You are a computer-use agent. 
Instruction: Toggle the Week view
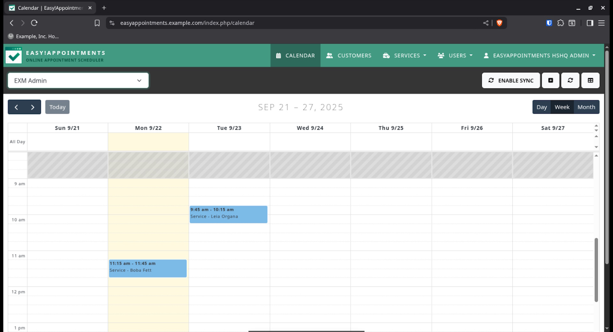tap(562, 107)
